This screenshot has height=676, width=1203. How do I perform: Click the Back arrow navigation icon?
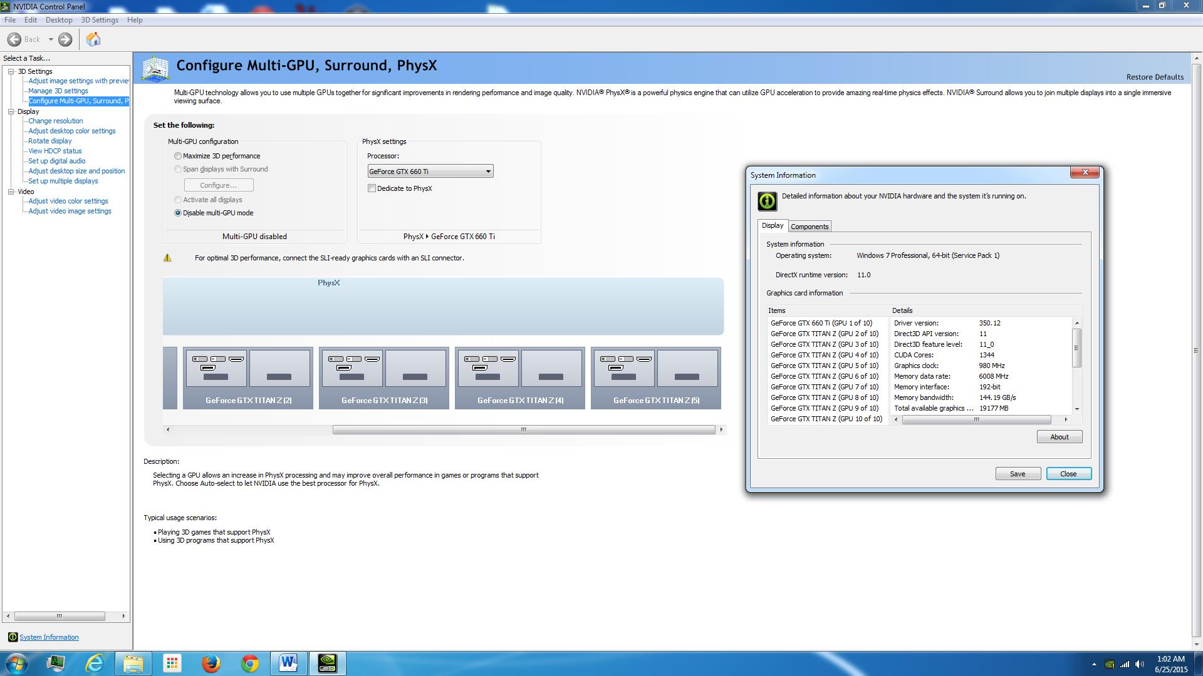(14, 39)
